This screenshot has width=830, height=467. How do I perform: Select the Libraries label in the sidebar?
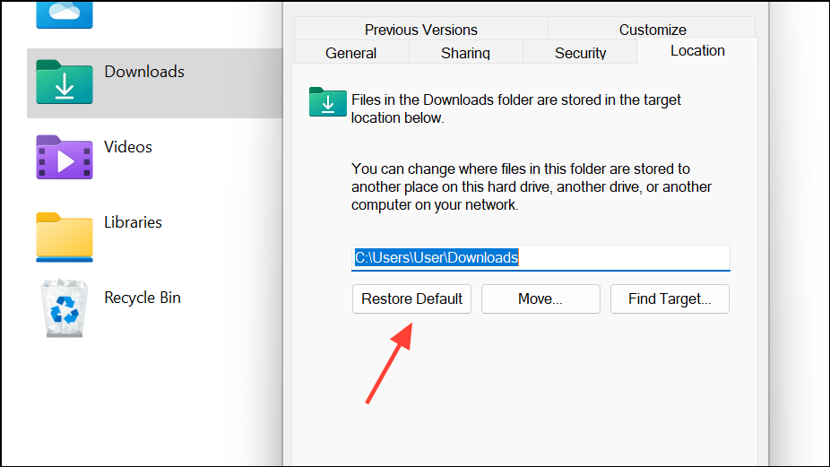pos(133,222)
